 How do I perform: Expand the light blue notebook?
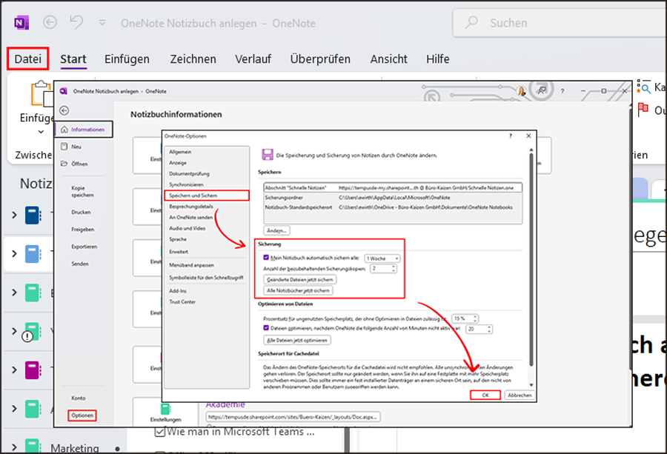click(x=14, y=254)
